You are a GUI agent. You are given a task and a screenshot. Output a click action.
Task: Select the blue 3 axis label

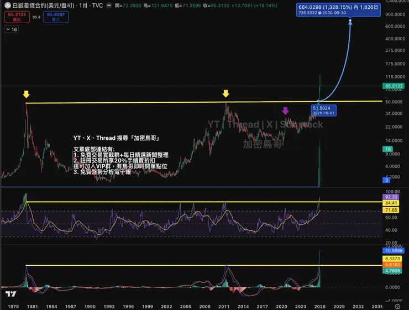coord(386,180)
